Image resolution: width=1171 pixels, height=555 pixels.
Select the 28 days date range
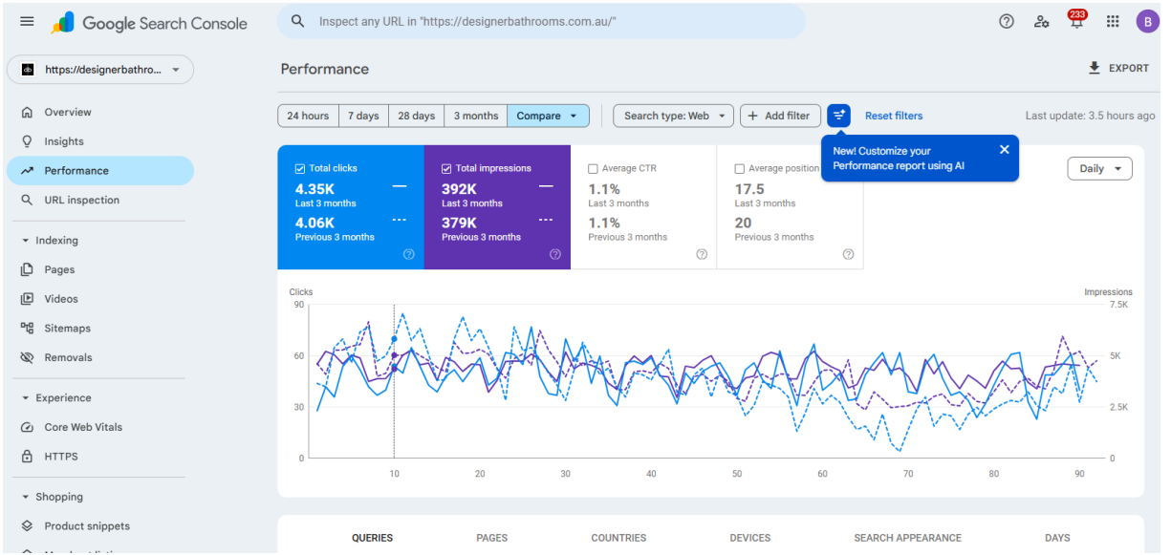pos(416,116)
